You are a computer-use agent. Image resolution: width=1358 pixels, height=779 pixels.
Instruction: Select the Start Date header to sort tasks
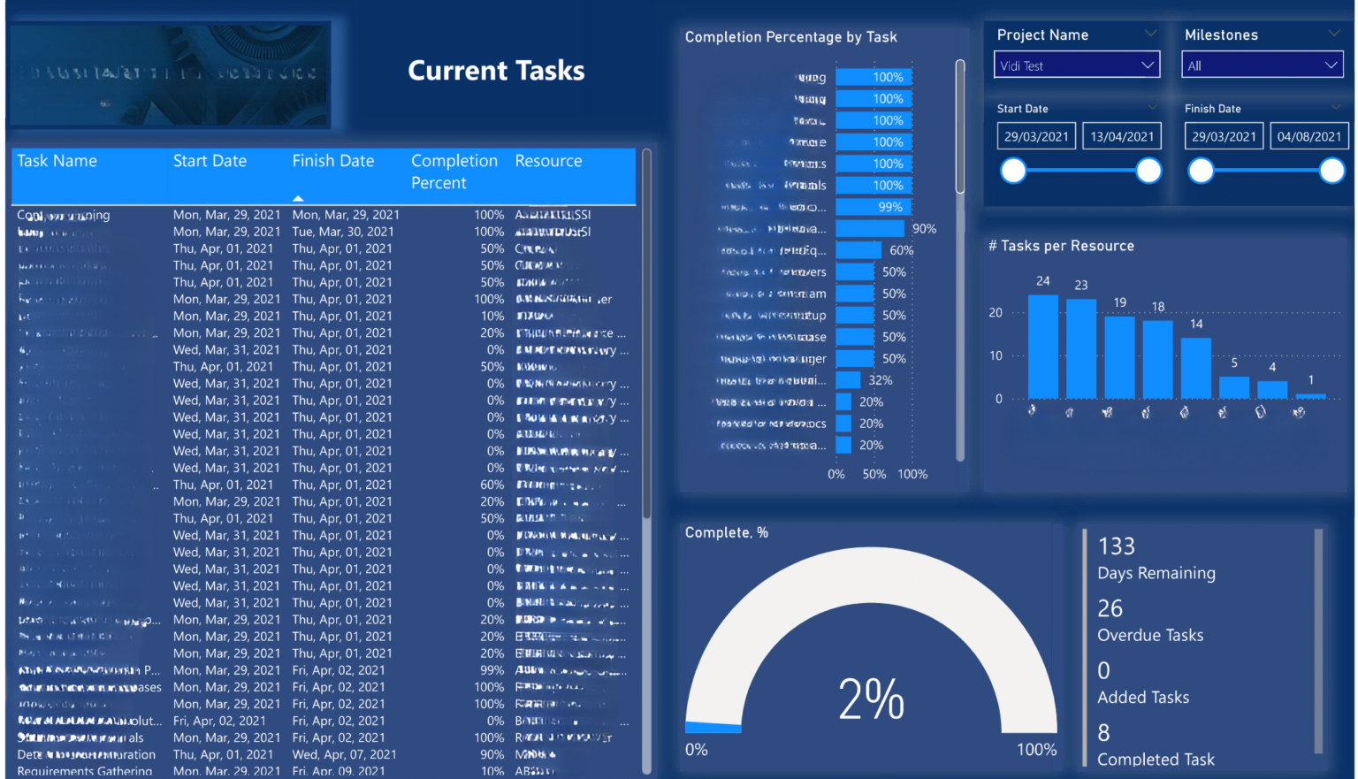(210, 161)
